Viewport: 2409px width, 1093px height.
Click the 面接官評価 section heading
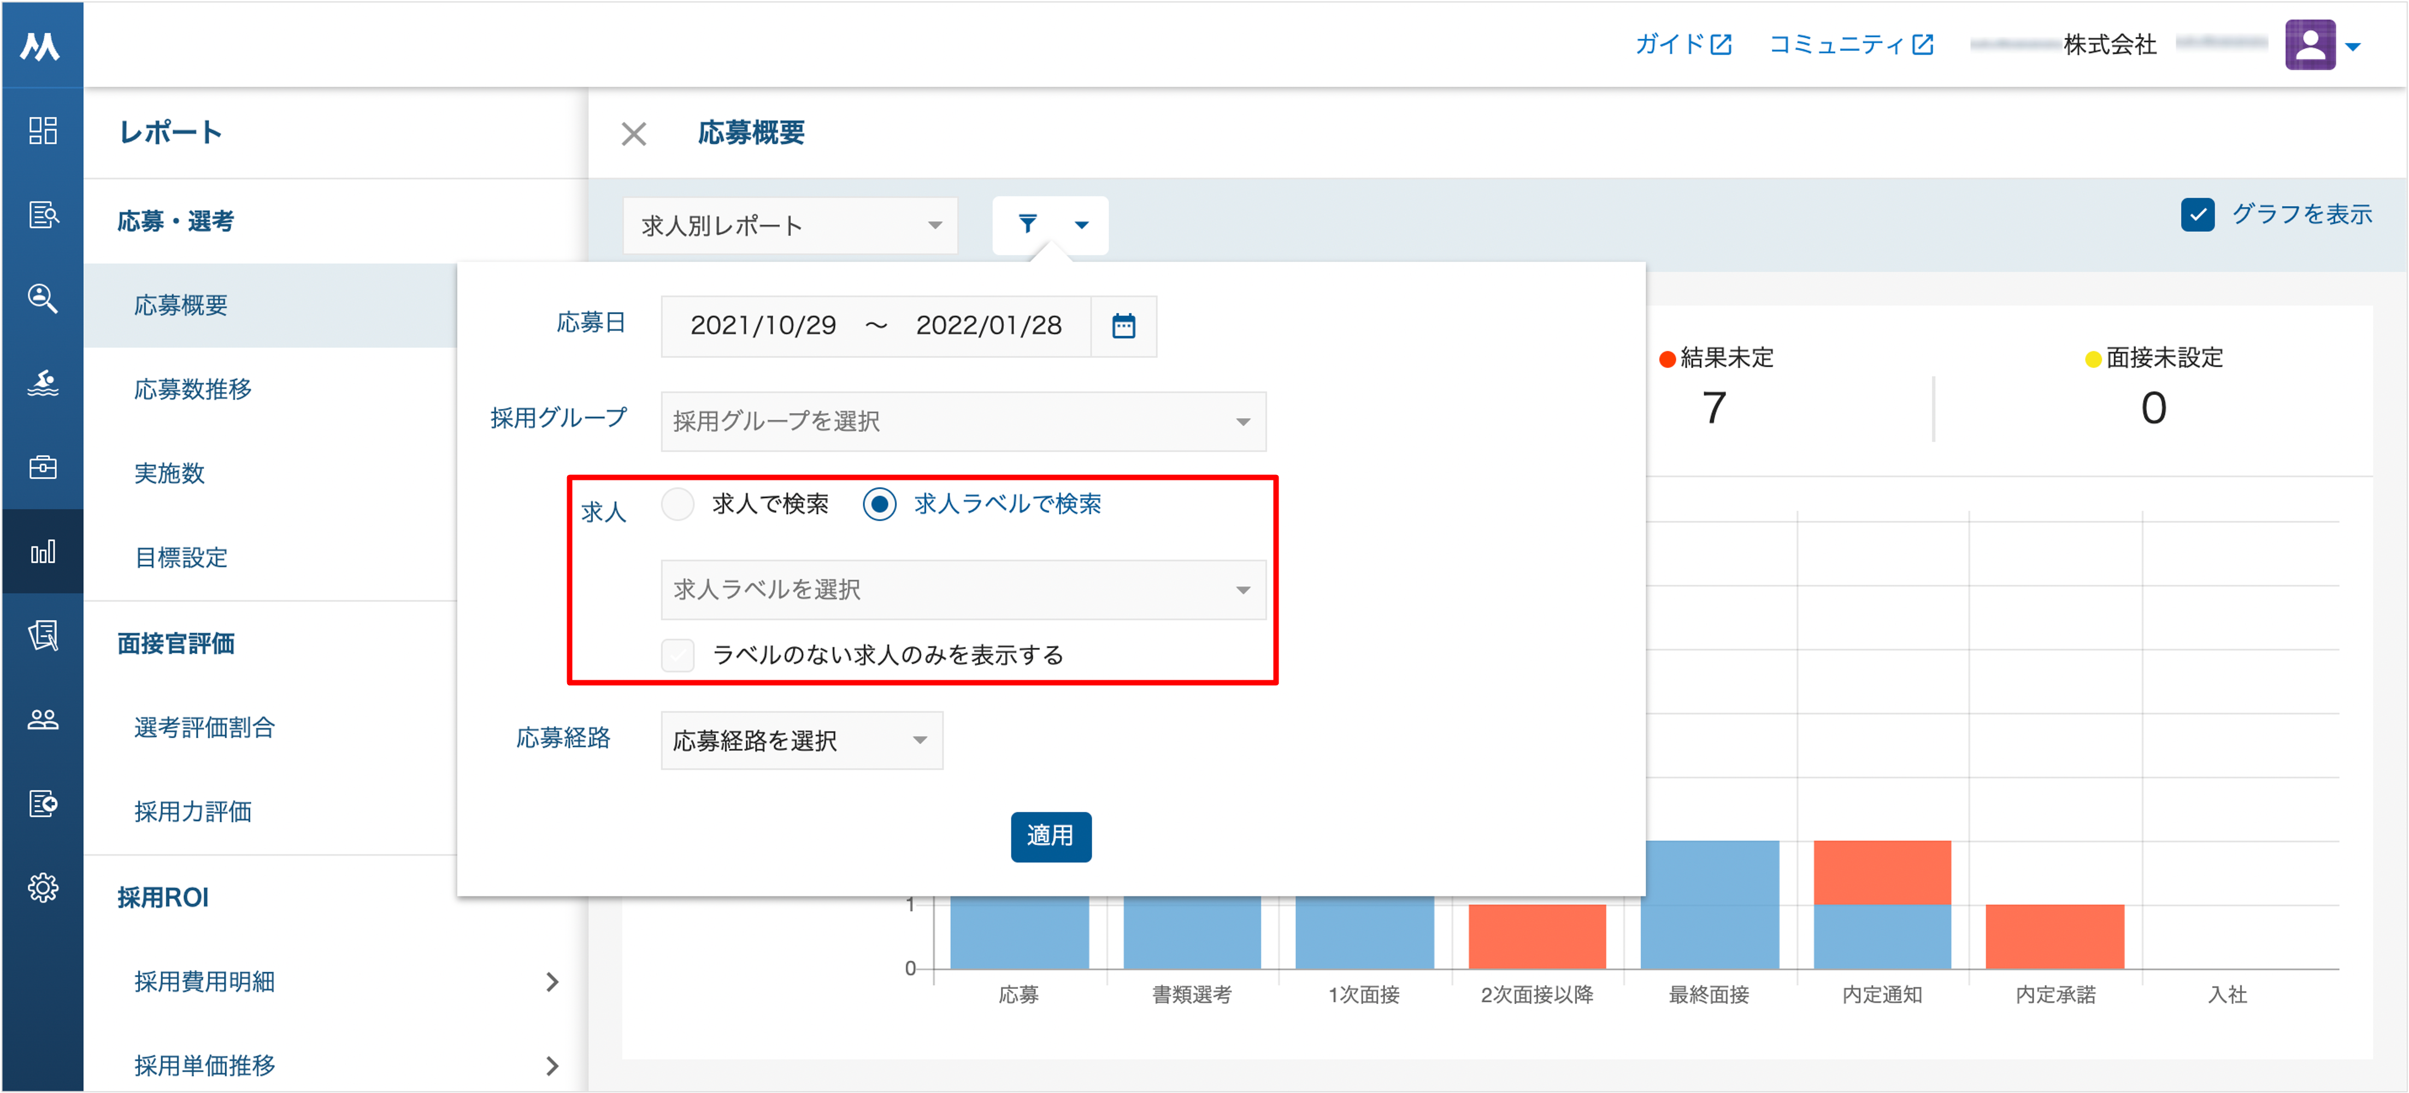click(176, 644)
